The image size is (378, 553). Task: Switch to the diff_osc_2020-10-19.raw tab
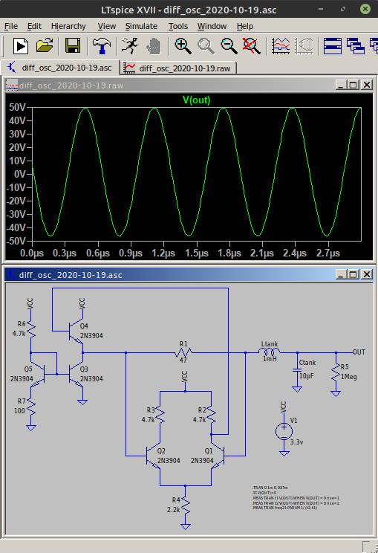tap(179, 68)
